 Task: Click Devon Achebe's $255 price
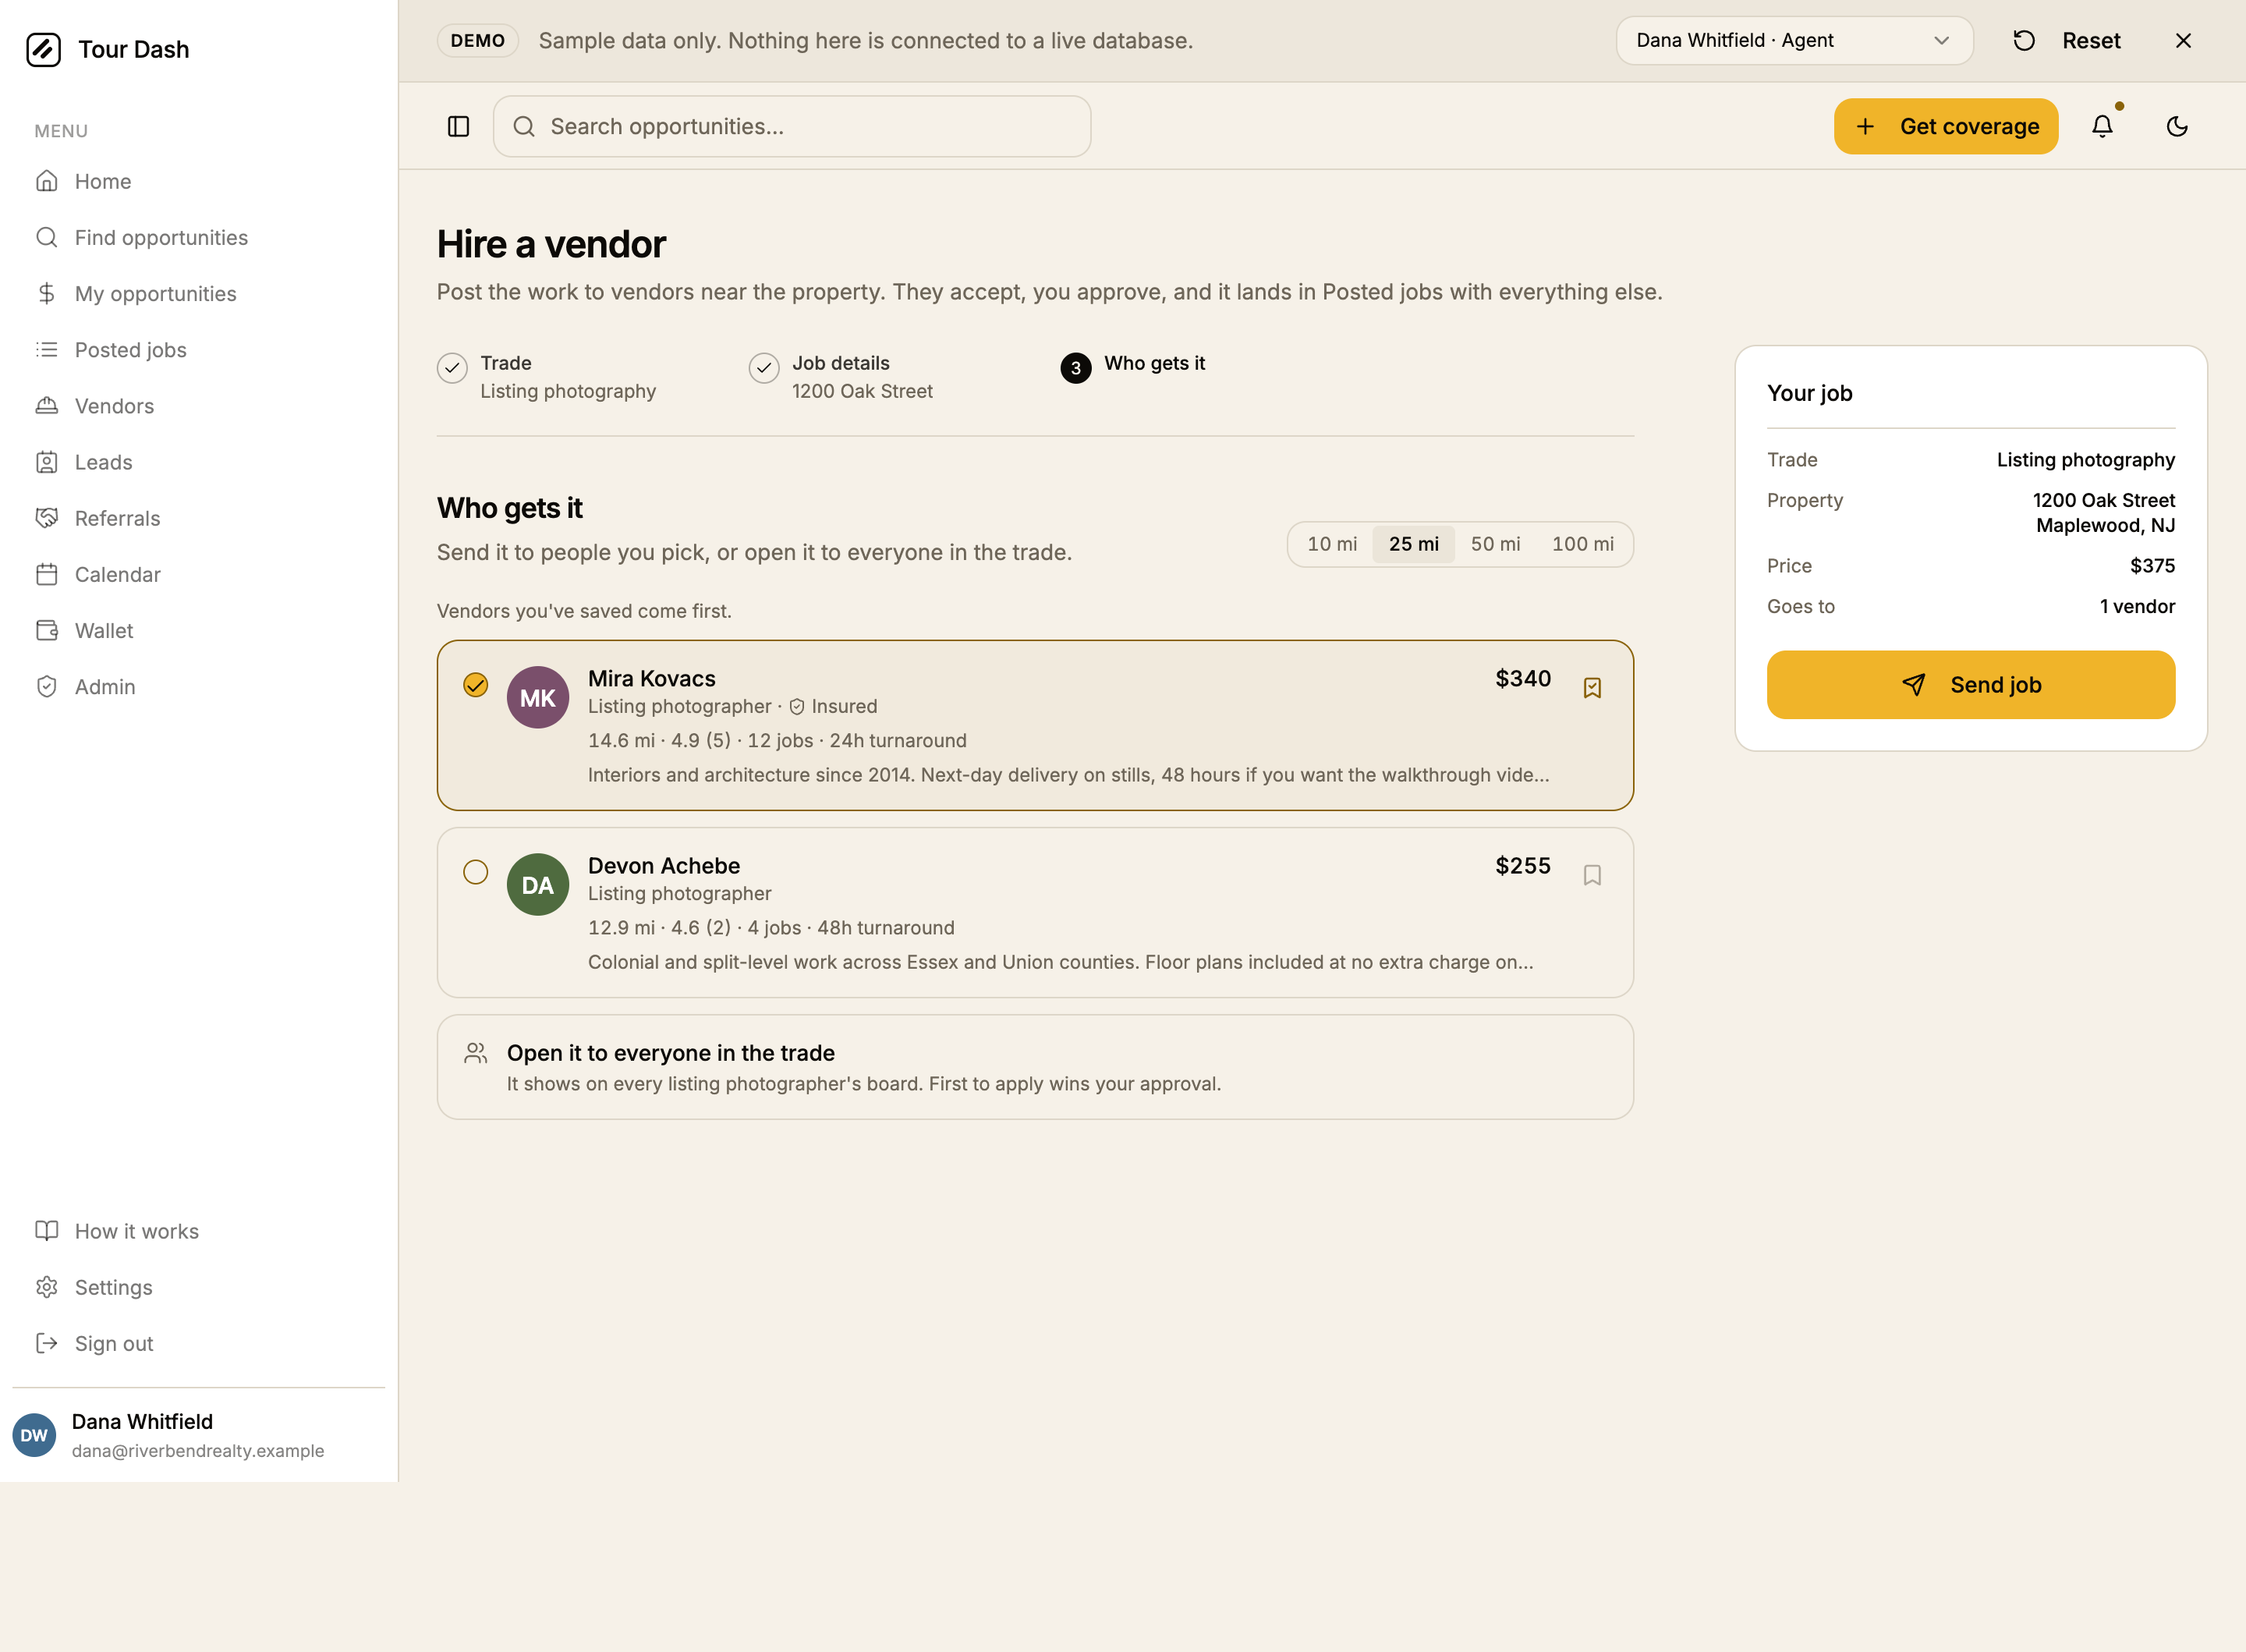click(1522, 865)
